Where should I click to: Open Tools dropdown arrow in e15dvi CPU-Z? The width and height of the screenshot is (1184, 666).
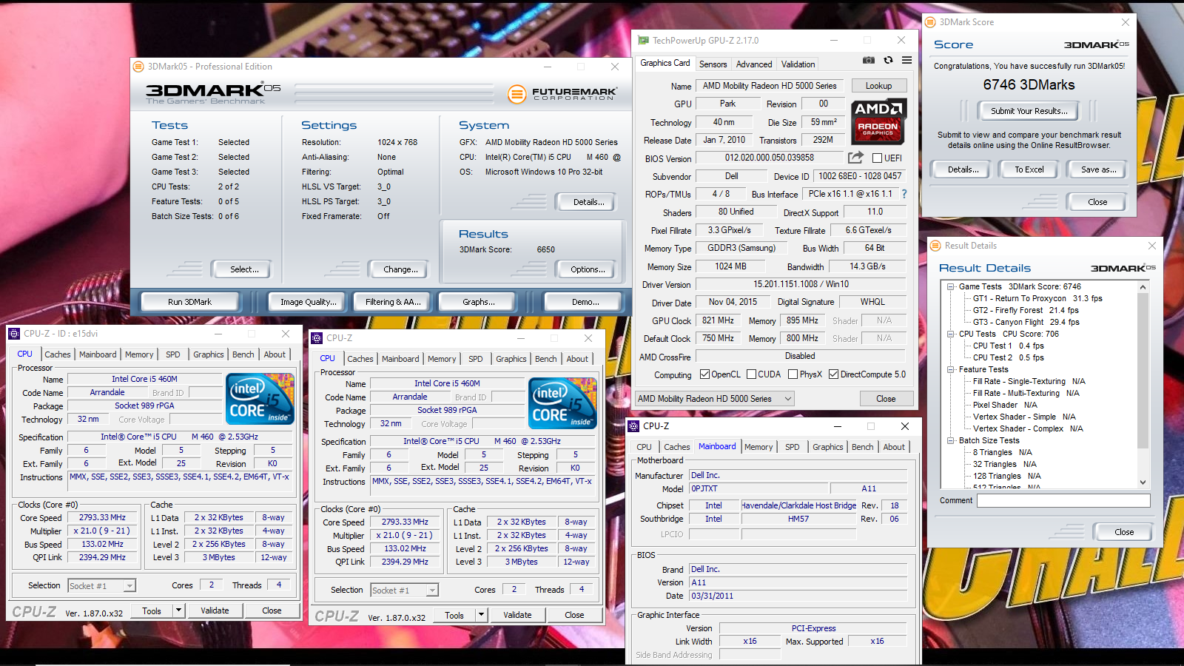[x=178, y=610]
